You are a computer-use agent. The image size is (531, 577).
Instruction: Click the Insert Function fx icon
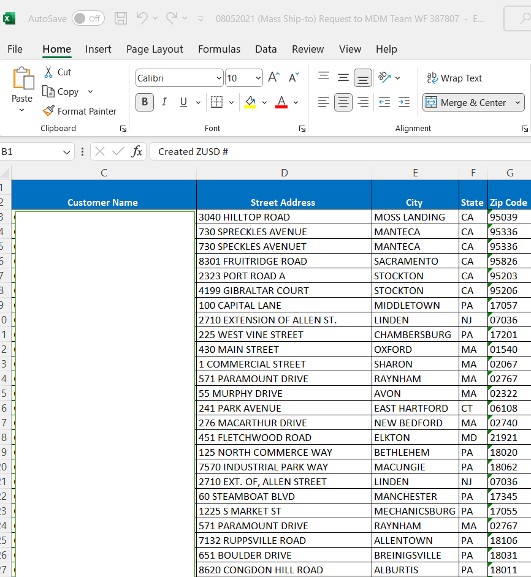(x=137, y=151)
